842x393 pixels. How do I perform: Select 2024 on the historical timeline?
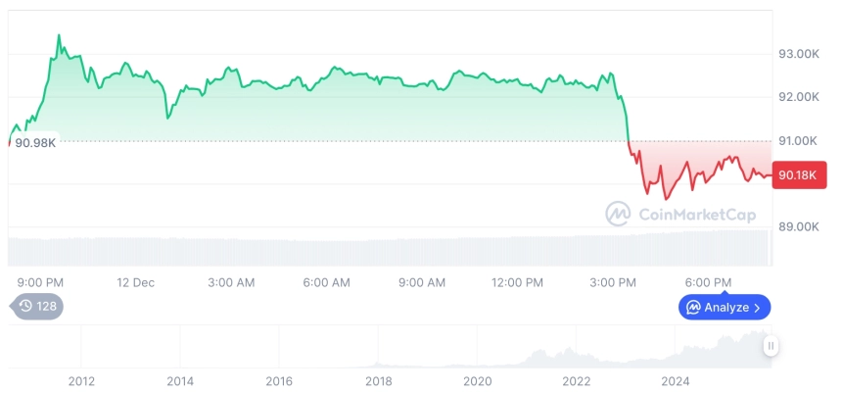click(676, 381)
